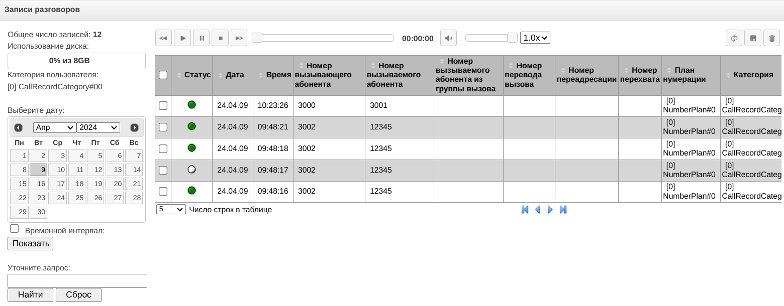Go to next table page
Screen dimensions: 784x306
pos(550,210)
